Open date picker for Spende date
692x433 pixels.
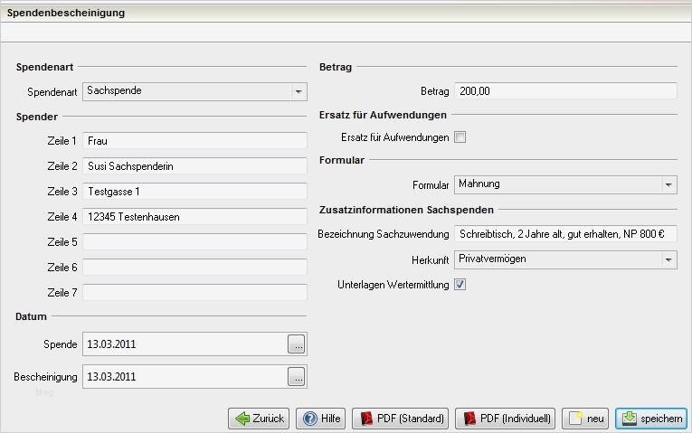(x=297, y=344)
